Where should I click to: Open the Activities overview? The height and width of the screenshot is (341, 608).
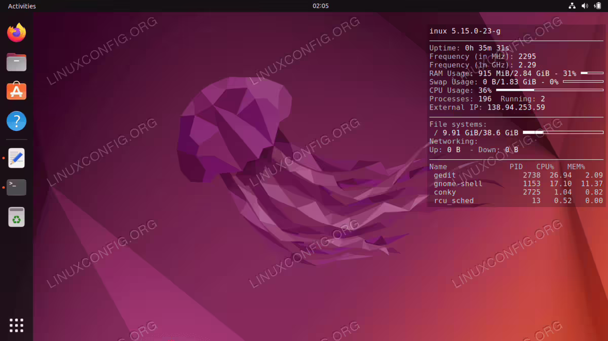coord(22,6)
